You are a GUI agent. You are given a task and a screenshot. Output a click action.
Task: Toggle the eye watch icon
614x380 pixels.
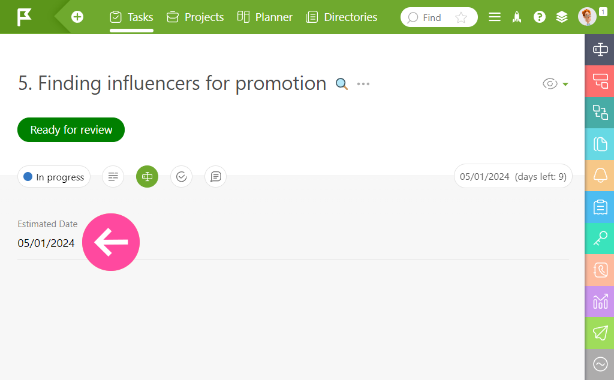550,84
